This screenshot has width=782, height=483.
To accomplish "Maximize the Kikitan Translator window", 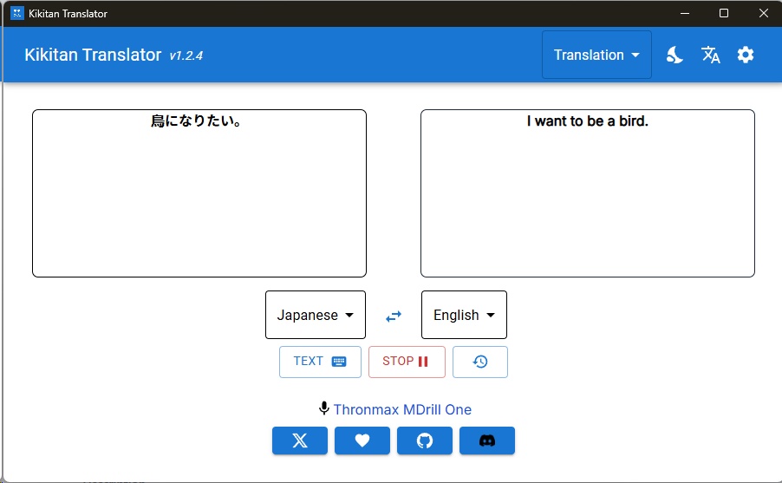I will coord(724,14).
